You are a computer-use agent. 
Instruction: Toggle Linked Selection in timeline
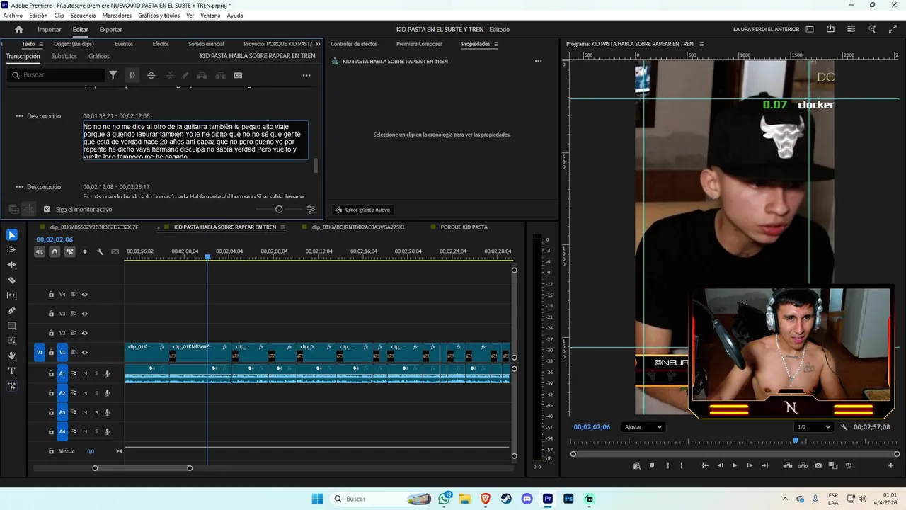(x=69, y=251)
